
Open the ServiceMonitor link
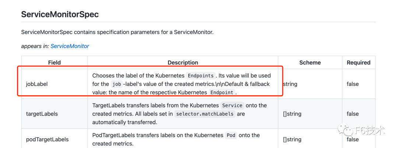click(70, 46)
